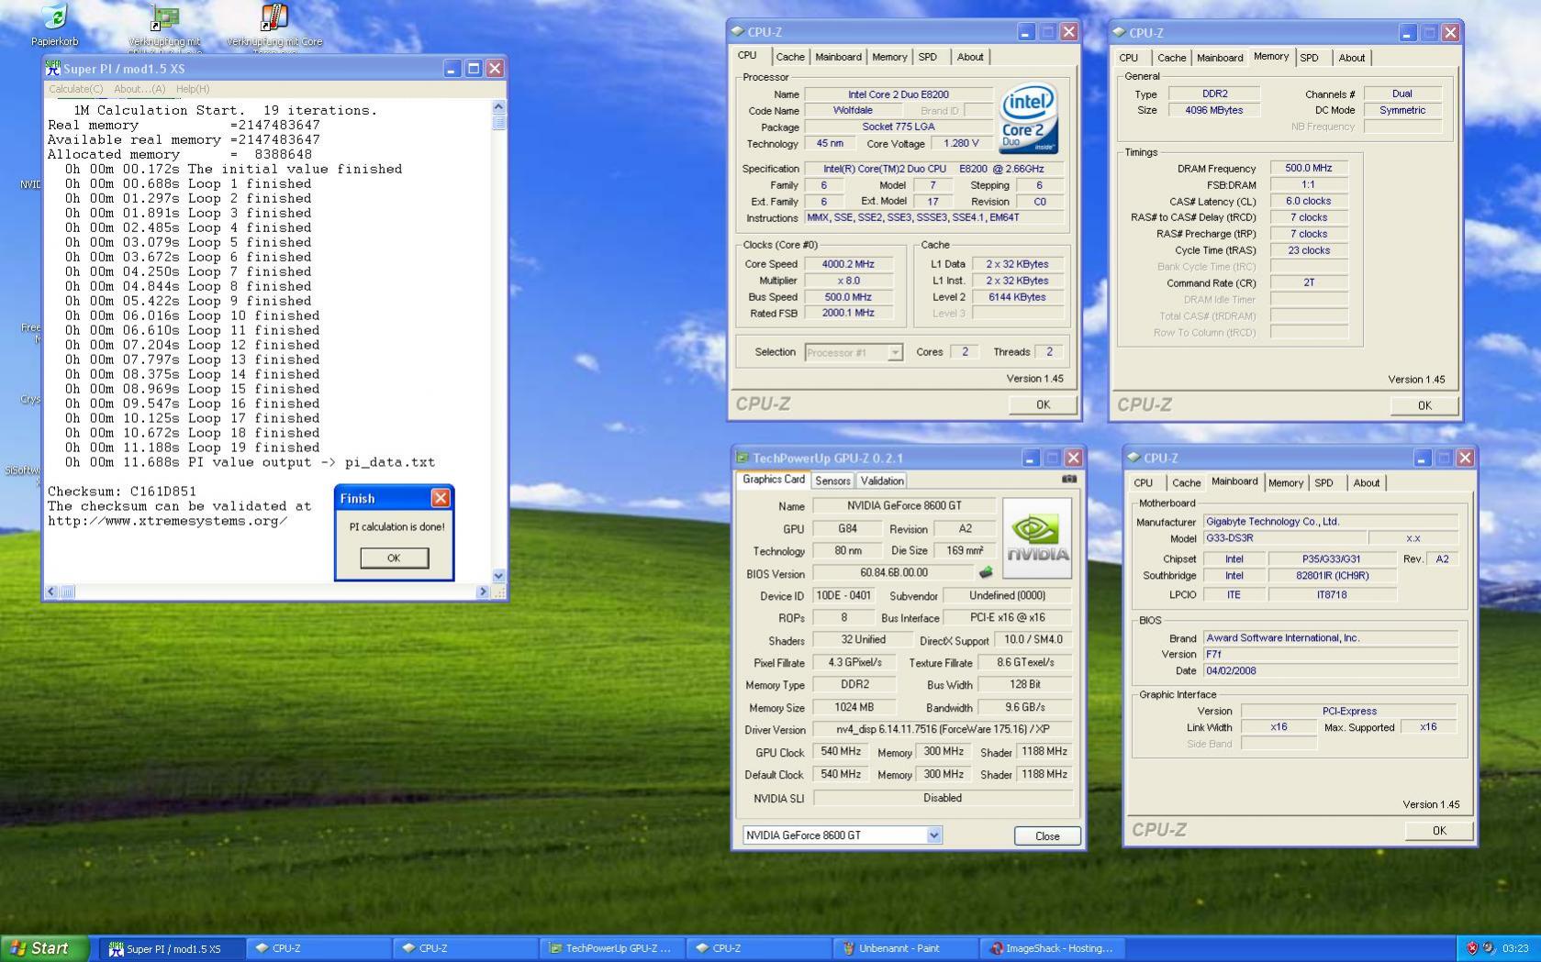Switch to the Validation tab in GPU-Z
This screenshot has width=1541, height=962.
(882, 481)
